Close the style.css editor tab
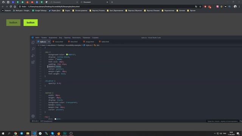 49,42
